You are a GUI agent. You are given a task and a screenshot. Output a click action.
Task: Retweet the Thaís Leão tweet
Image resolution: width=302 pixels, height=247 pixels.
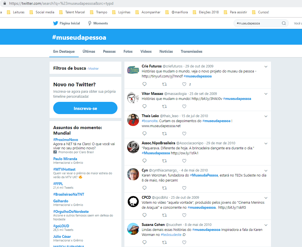[x=164, y=133]
